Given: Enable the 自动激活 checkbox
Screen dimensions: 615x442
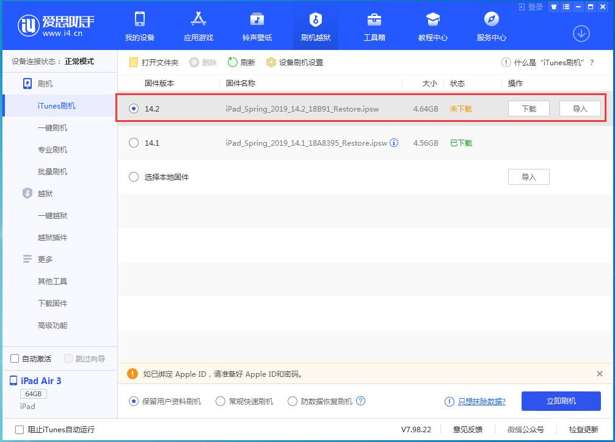Looking at the screenshot, I should point(13,358).
